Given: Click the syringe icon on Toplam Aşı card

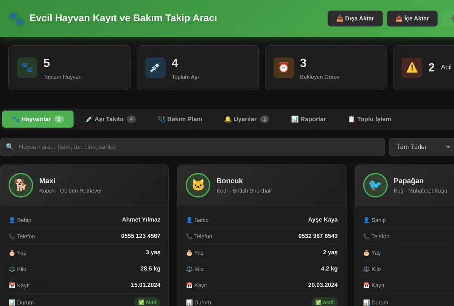Looking at the screenshot, I should 155,68.
